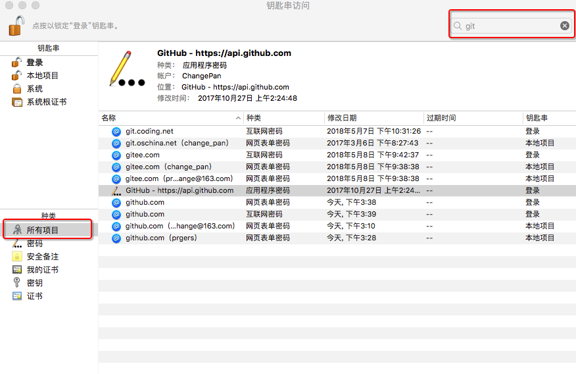576x374 pixels.
Task: Click pencil icon in GitHub api list row
Action: pyautogui.click(x=116, y=191)
